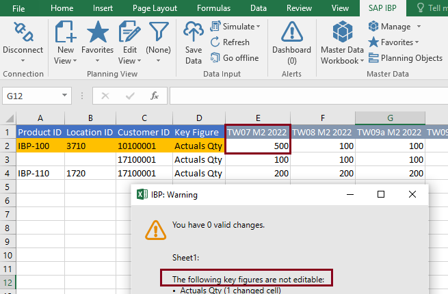Click the Disconnect plug icon

pyautogui.click(x=23, y=32)
